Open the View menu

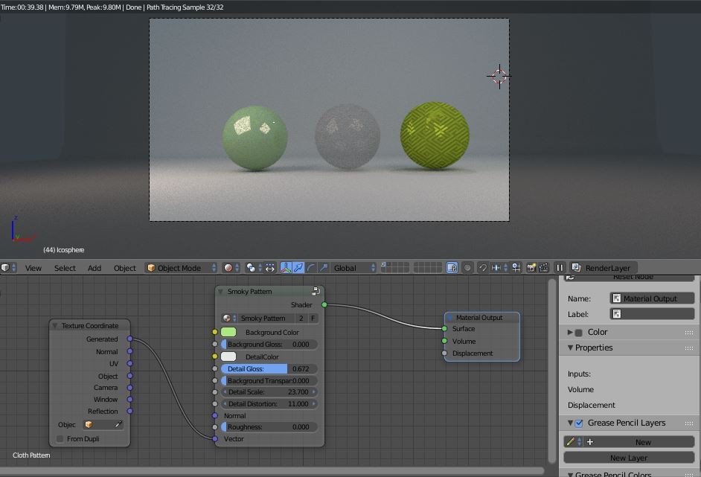point(33,268)
